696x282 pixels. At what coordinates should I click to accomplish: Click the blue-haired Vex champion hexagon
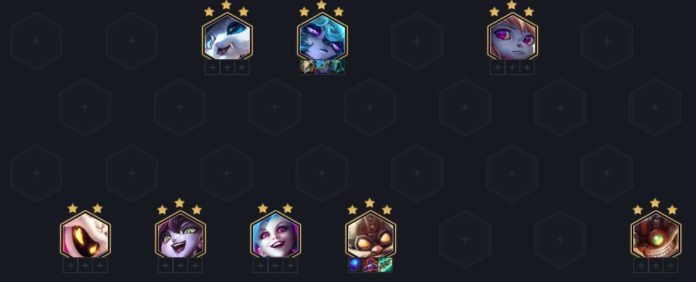point(323,36)
